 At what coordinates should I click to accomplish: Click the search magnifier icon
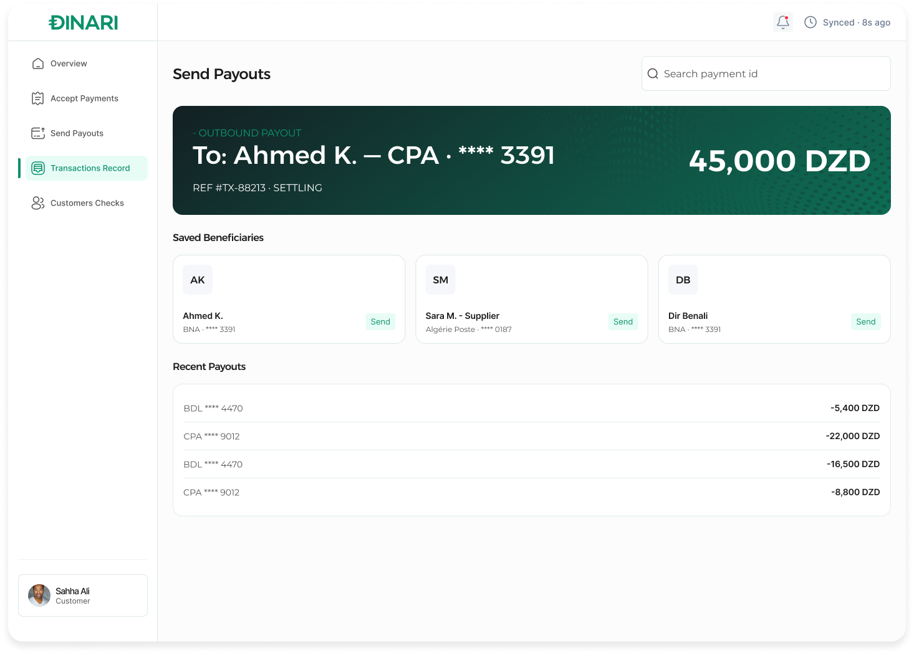click(653, 73)
